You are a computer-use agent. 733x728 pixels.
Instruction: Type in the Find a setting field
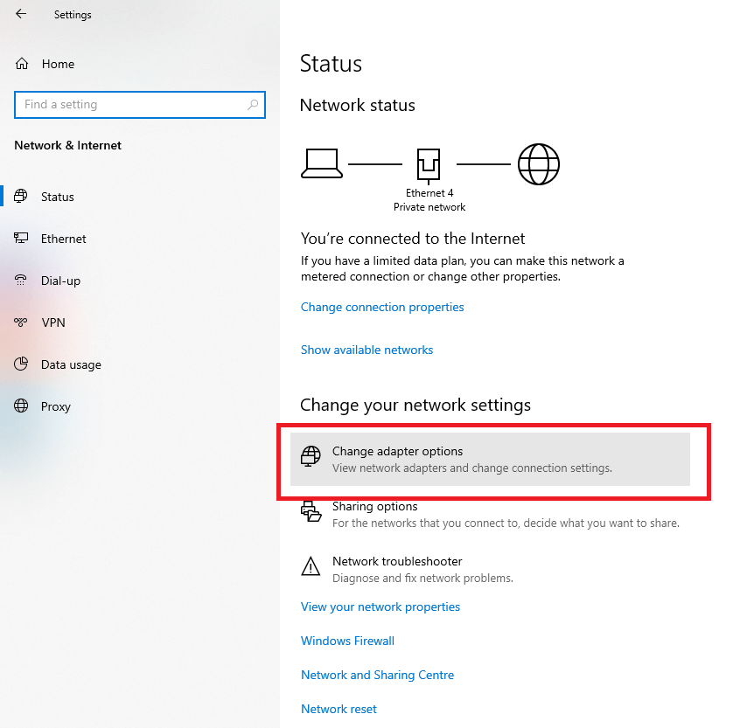[x=131, y=105]
